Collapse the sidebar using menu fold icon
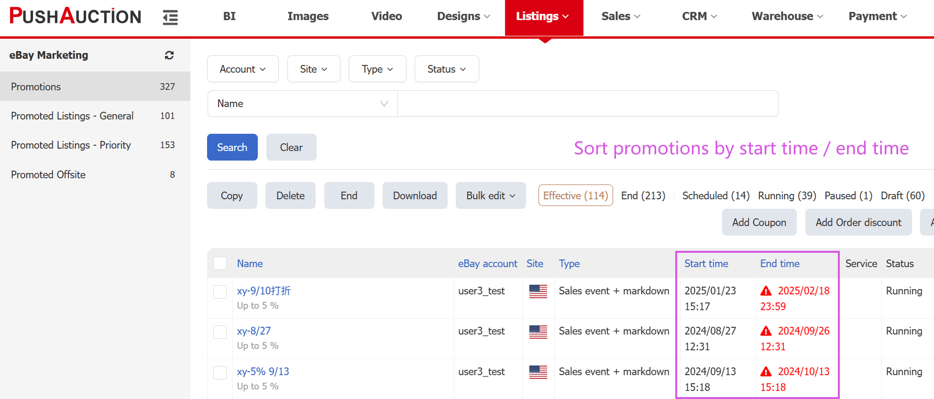 (170, 18)
